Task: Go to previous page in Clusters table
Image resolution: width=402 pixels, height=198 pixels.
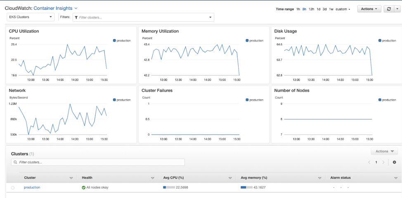Action: [x=369, y=162]
